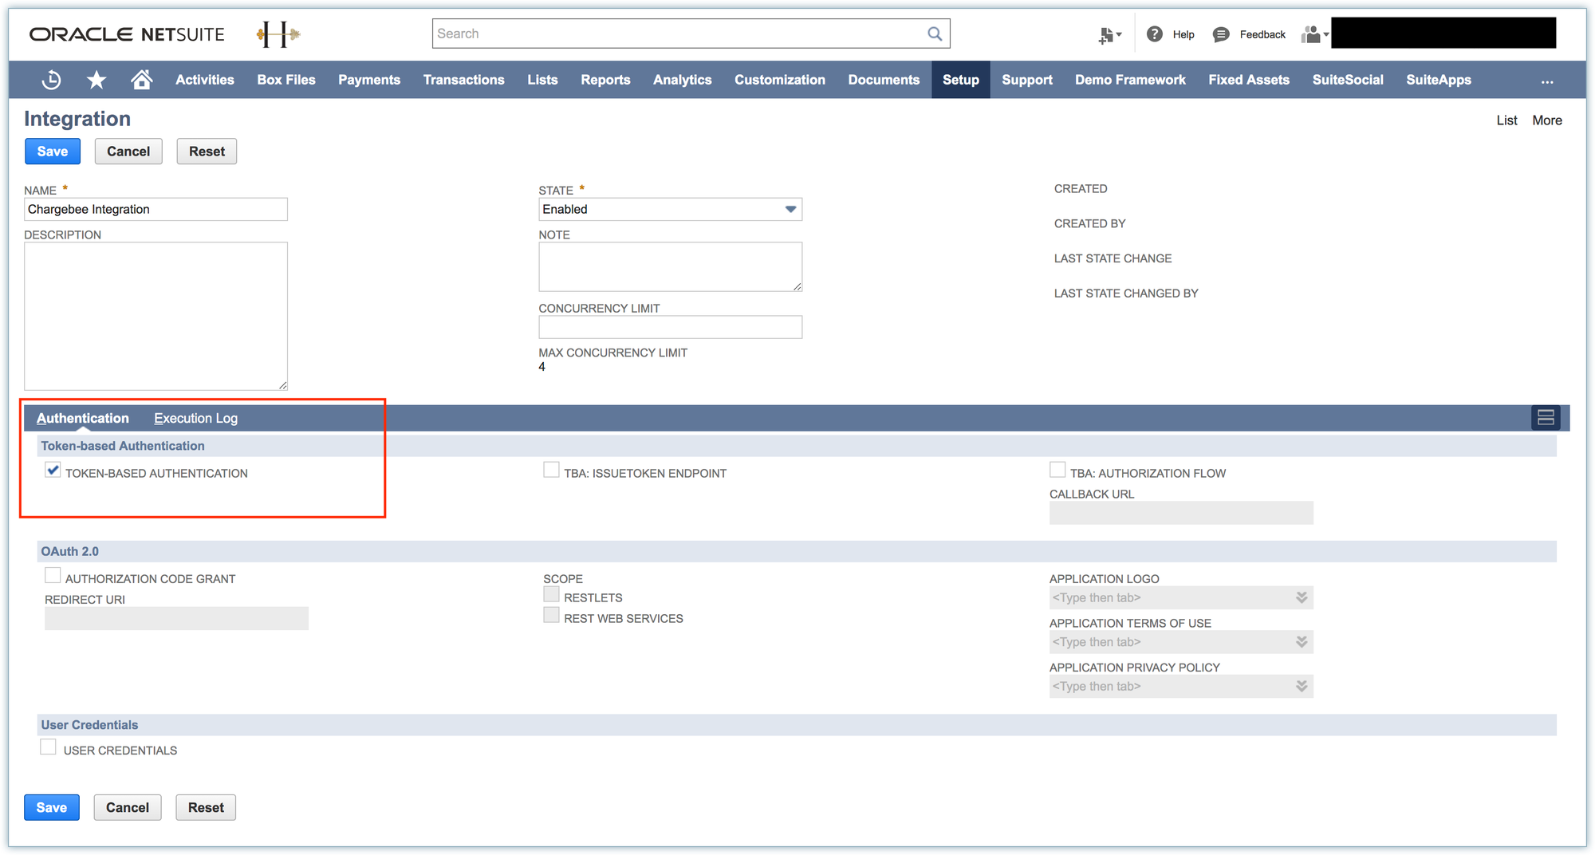Enable TBA: Issuetoken Endpoint checkbox
This screenshot has width=1595, height=855.
pyautogui.click(x=551, y=471)
